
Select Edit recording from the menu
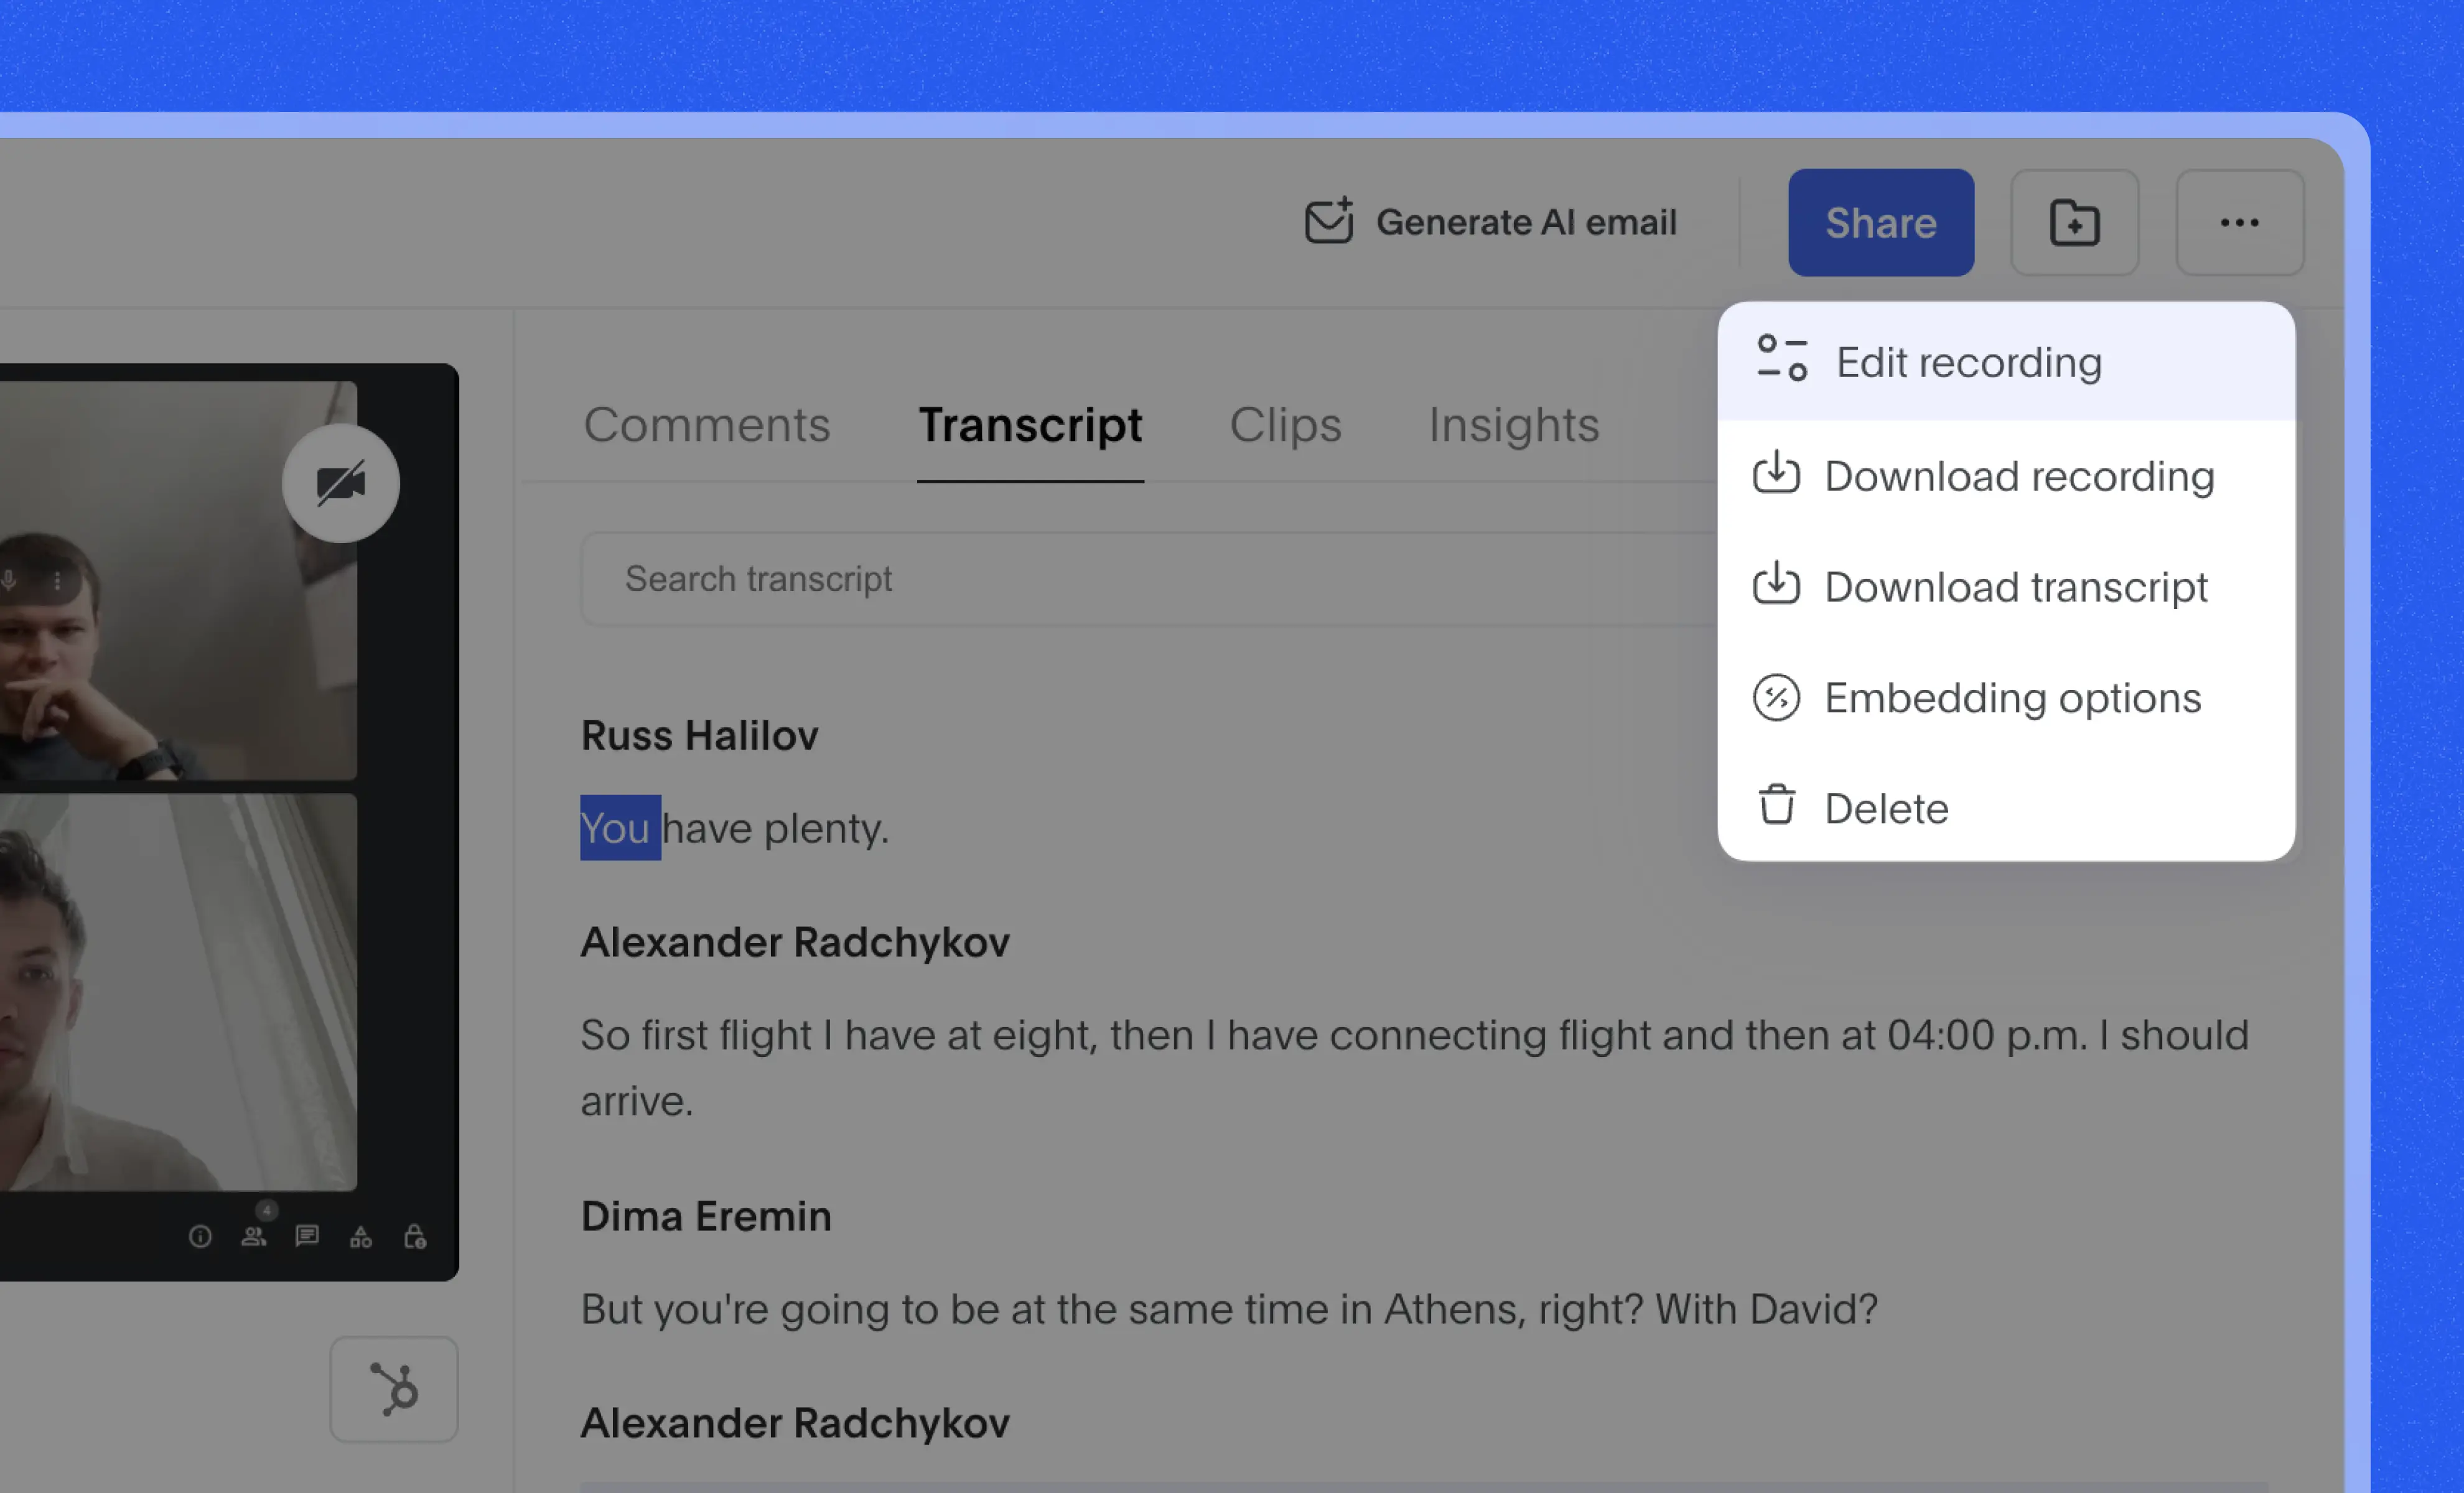pos(1968,362)
